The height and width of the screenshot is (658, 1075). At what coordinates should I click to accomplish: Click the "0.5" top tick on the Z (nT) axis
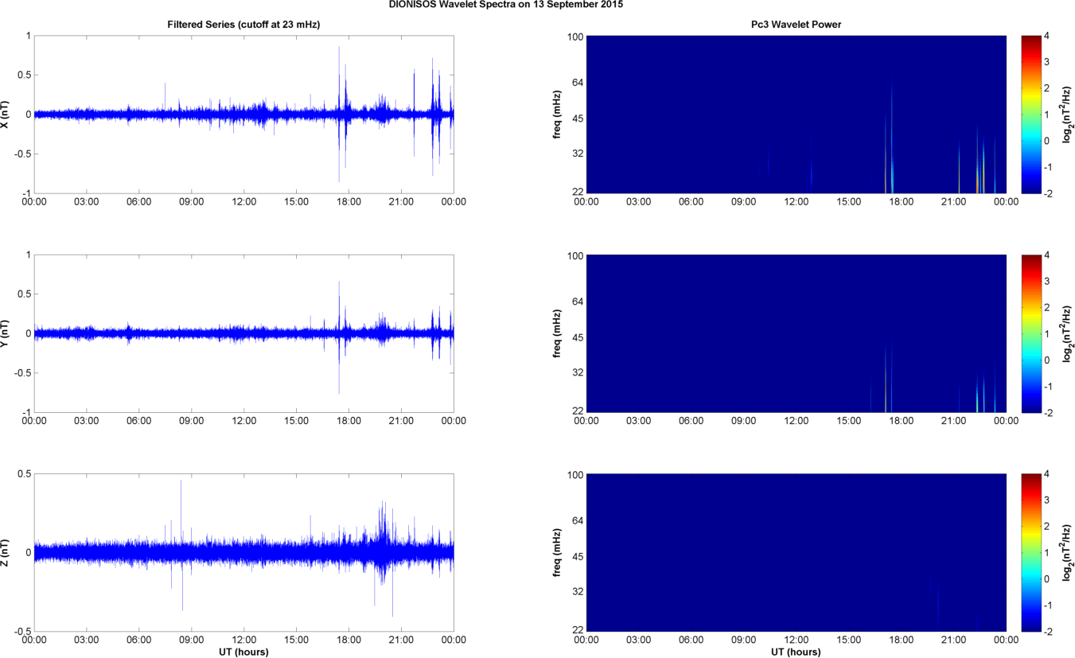pos(24,475)
